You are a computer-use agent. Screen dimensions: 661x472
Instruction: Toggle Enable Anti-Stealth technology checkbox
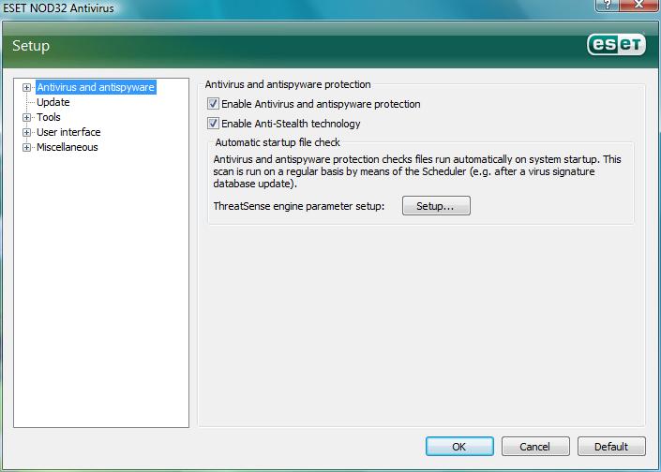pos(213,124)
